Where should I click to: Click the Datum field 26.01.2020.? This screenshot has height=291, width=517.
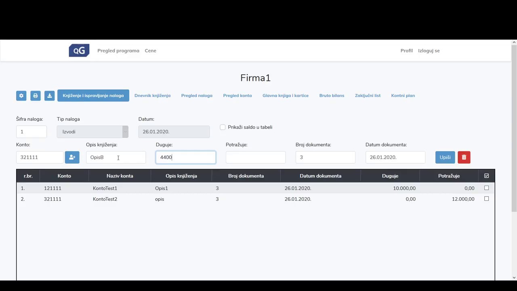coord(174,132)
